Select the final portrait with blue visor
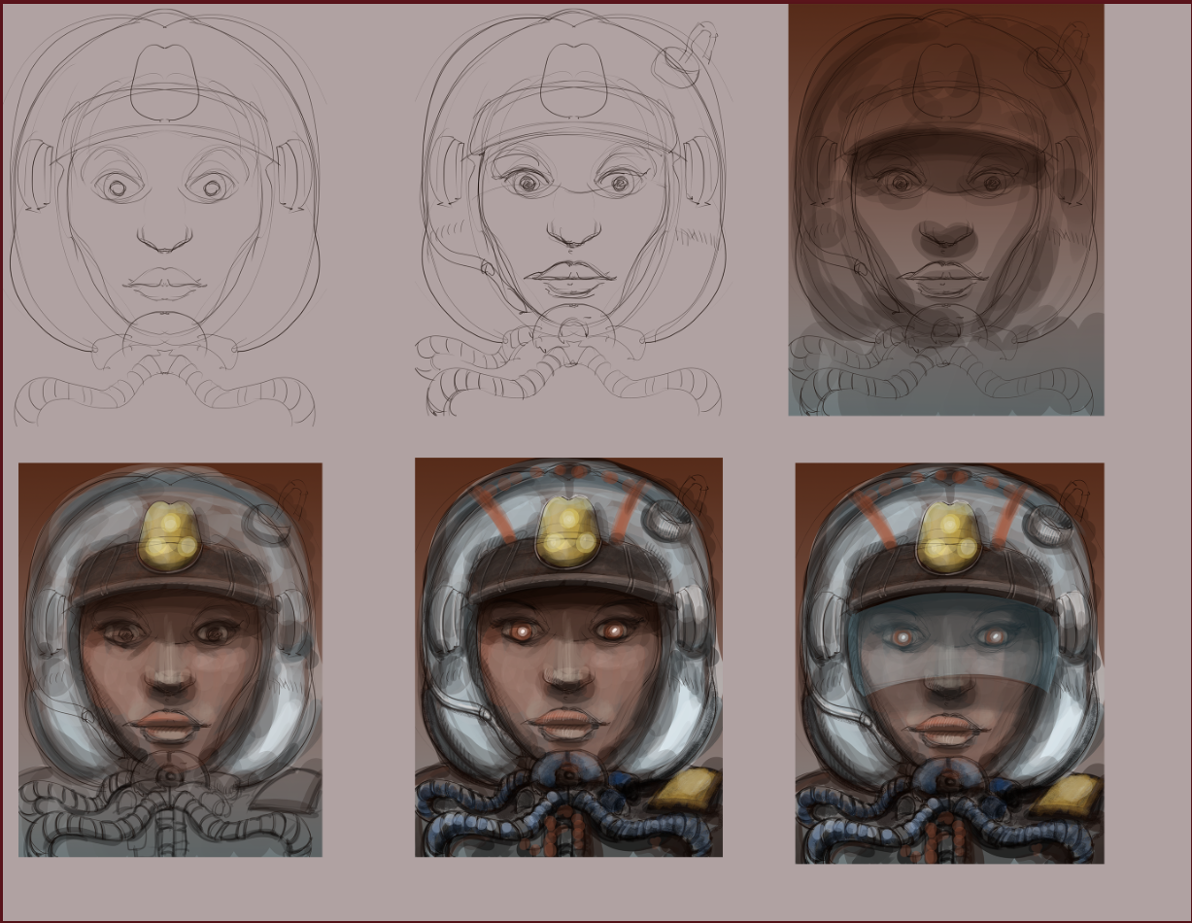Screen dimensions: 1192x923 coord(949,663)
